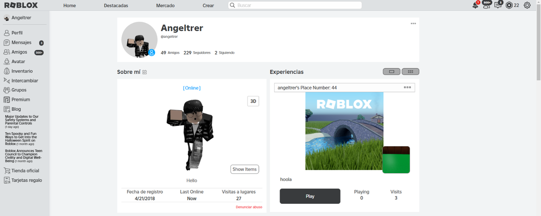The height and width of the screenshot is (216, 541).
Task: Click the place title 'angeltrer's Place Number: 44'
Action: pyautogui.click(x=307, y=87)
